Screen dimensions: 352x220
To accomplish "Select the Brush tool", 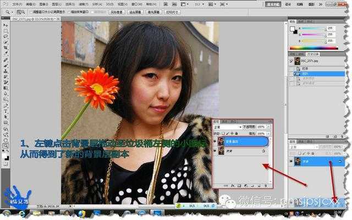I will (x=5, y=65).
